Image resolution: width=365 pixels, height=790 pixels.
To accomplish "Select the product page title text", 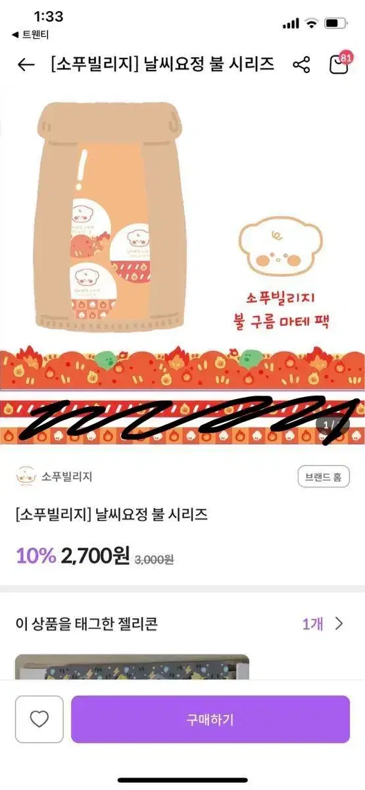I will (x=162, y=65).
